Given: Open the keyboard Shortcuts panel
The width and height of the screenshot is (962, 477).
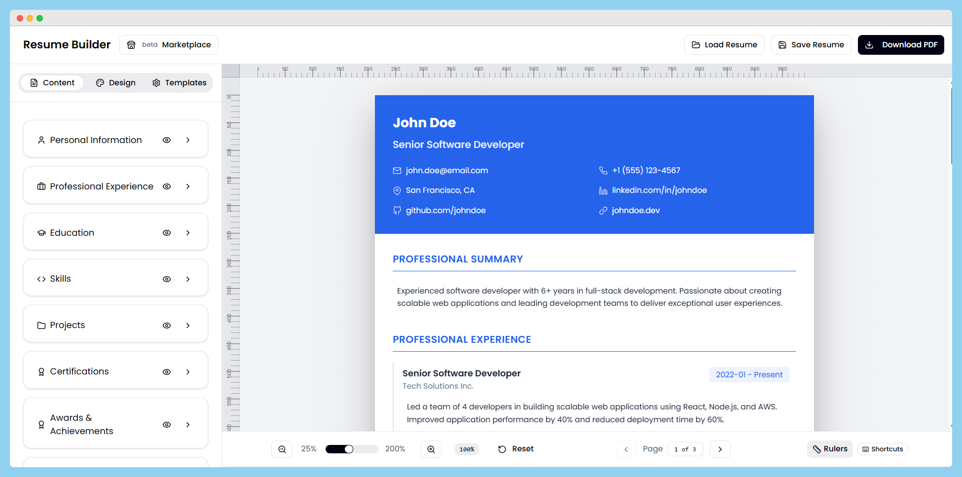Looking at the screenshot, I should pos(882,449).
